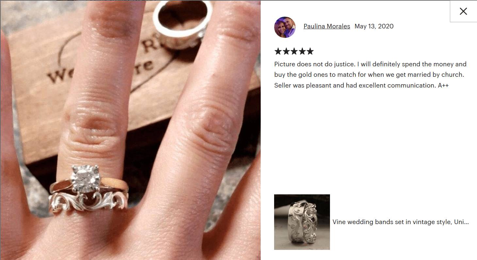Select the May 13, 2020 review date

pyautogui.click(x=374, y=26)
